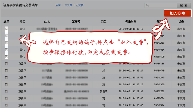Check the 京昌平 row timed 14:33:27

[6, 71]
